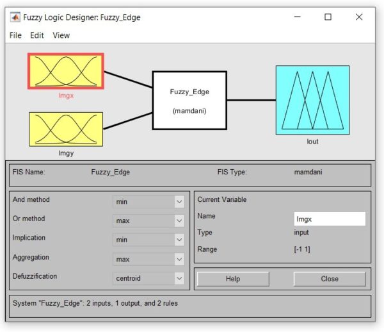Screen dimensions: 384x332
Task: Select the Imgy input variable block
Action: (65, 129)
